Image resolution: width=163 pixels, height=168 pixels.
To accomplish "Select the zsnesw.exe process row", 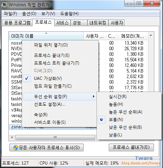I will [x=53, y=127].
